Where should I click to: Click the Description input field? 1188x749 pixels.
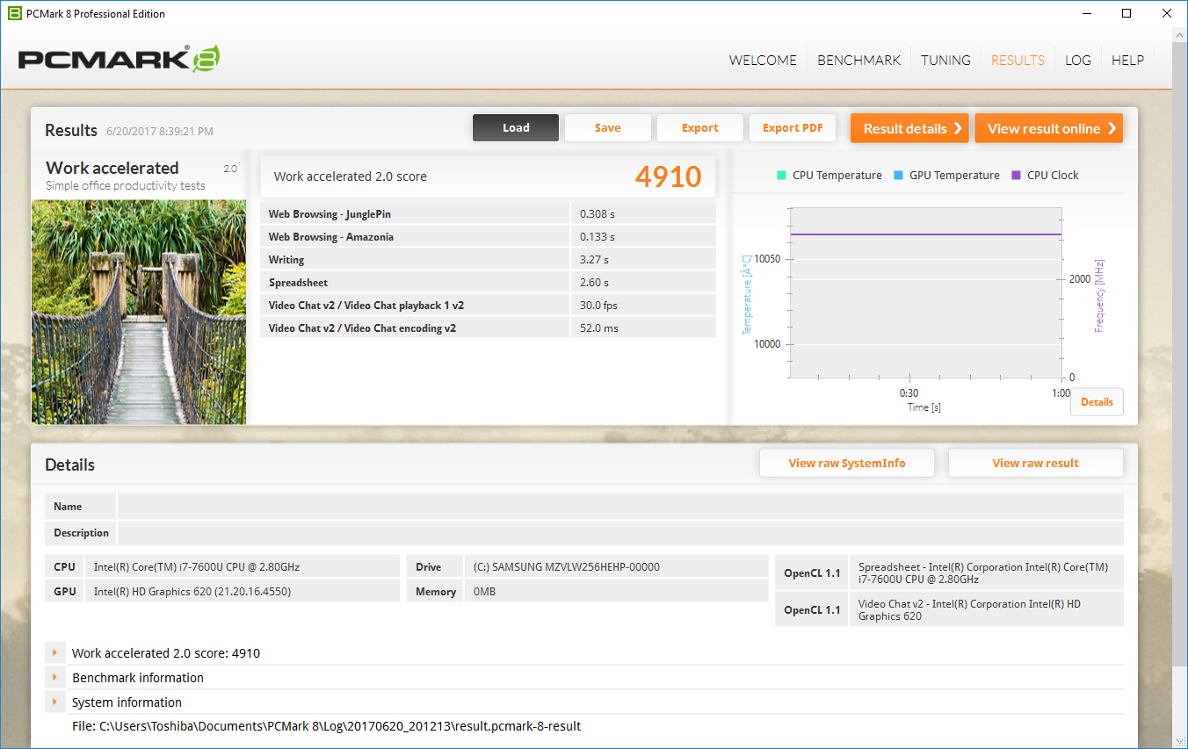620,533
